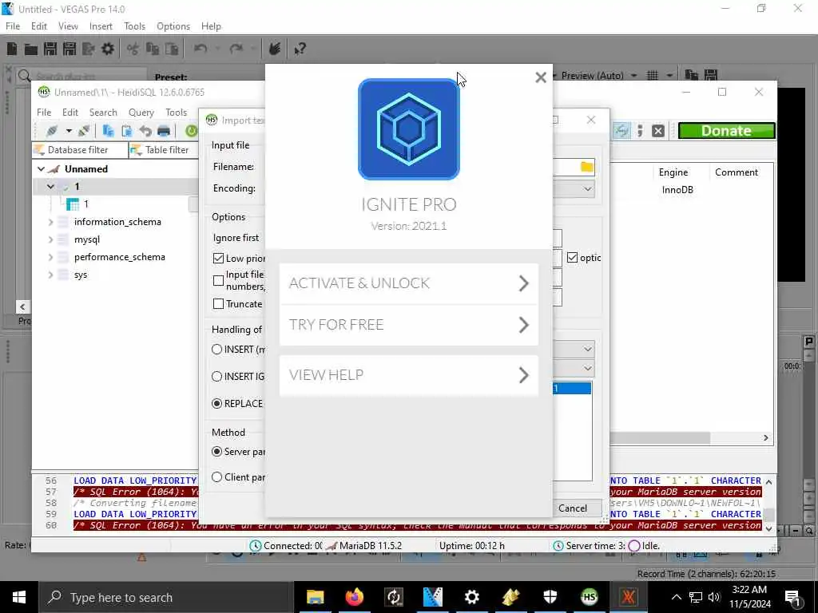Image resolution: width=818 pixels, height=613 pixels.
Task: Click Undo arrow in VEGAS toolbar
Action: click(201, 49)
